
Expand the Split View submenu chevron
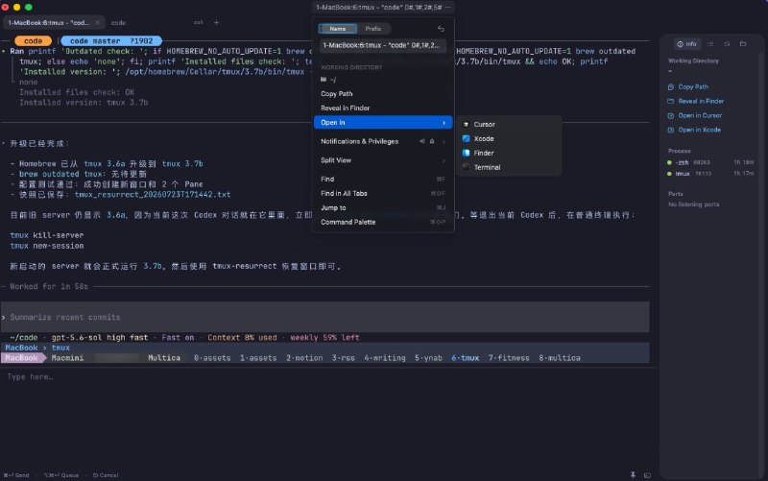444,160
